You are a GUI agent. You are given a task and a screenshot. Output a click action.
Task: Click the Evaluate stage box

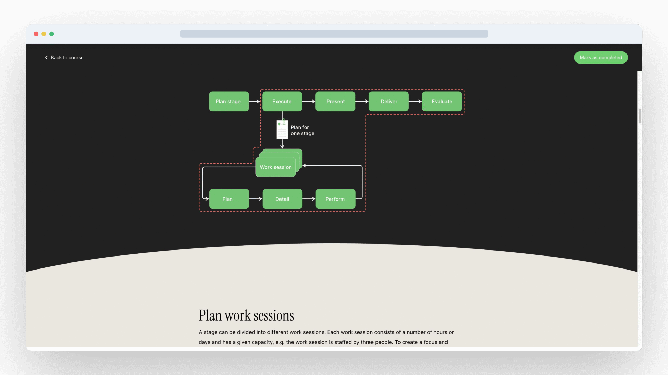click(442, 102)
